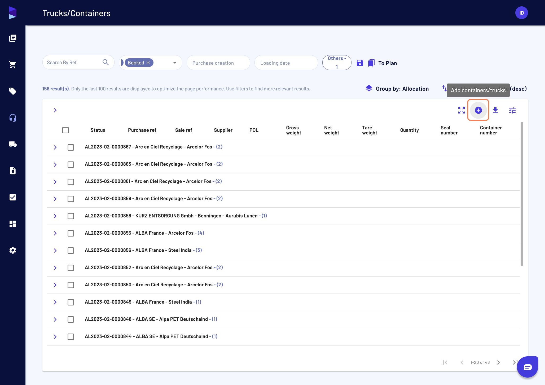The width and height of the screenshot is (545, 385).
Task: Click the search magnifier icon
Action: tap(106, 62)
